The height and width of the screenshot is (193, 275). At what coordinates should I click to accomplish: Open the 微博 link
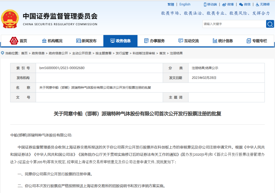(x=228, y=5)
